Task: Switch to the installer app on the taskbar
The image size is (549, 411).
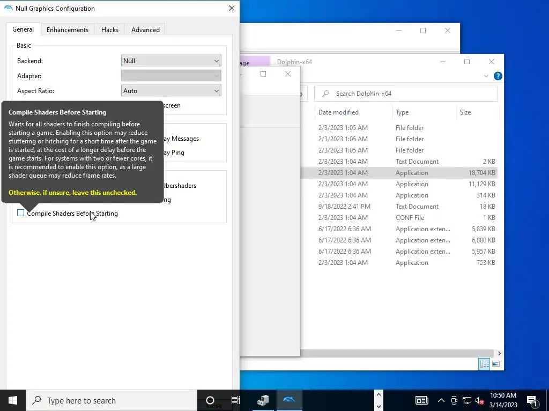Action: click(x=263, y=400)
